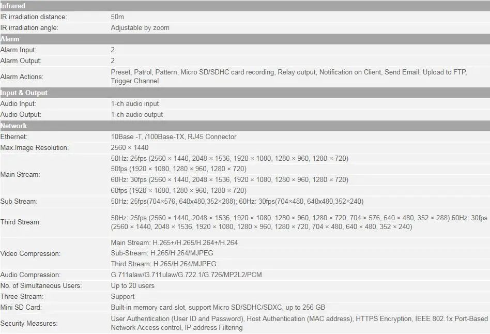Click the 'Adjustable by zoom' value
The height and width of the screenshot is (334, 490).
140,28
